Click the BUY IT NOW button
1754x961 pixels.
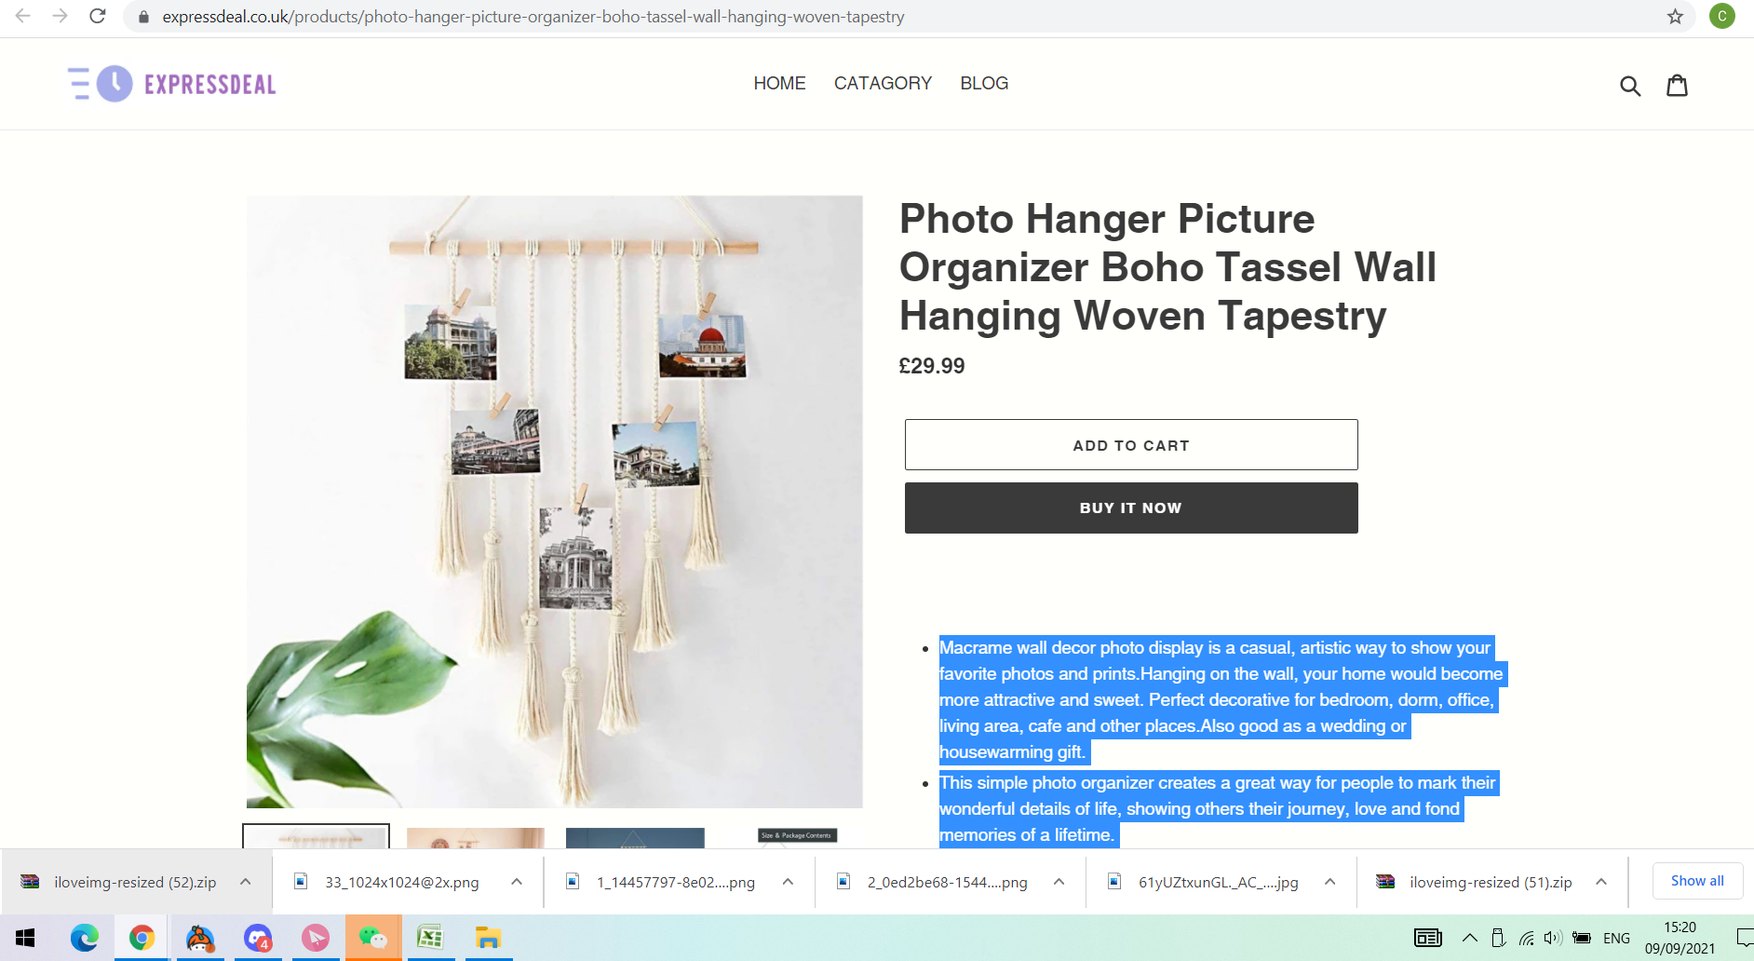pyautogui.click(x=1131, y=508)
